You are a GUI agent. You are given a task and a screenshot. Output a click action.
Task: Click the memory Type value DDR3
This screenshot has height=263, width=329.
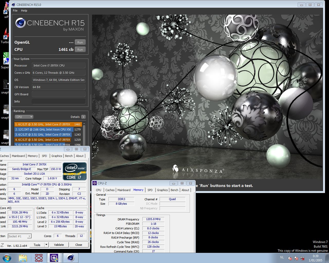pyautogui.click(x=121, y=199)
